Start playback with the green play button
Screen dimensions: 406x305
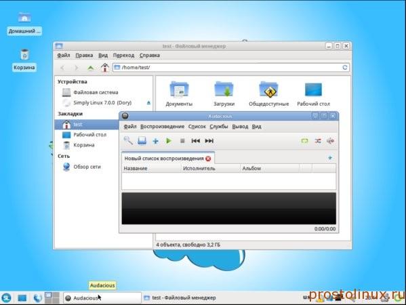click(x=169, y=140)
